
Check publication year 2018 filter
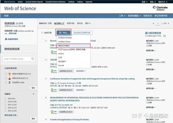(x=5, y=101)
